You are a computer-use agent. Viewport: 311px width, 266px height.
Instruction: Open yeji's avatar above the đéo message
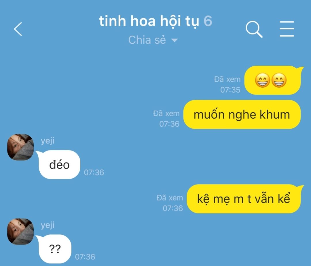click(20, 147)
